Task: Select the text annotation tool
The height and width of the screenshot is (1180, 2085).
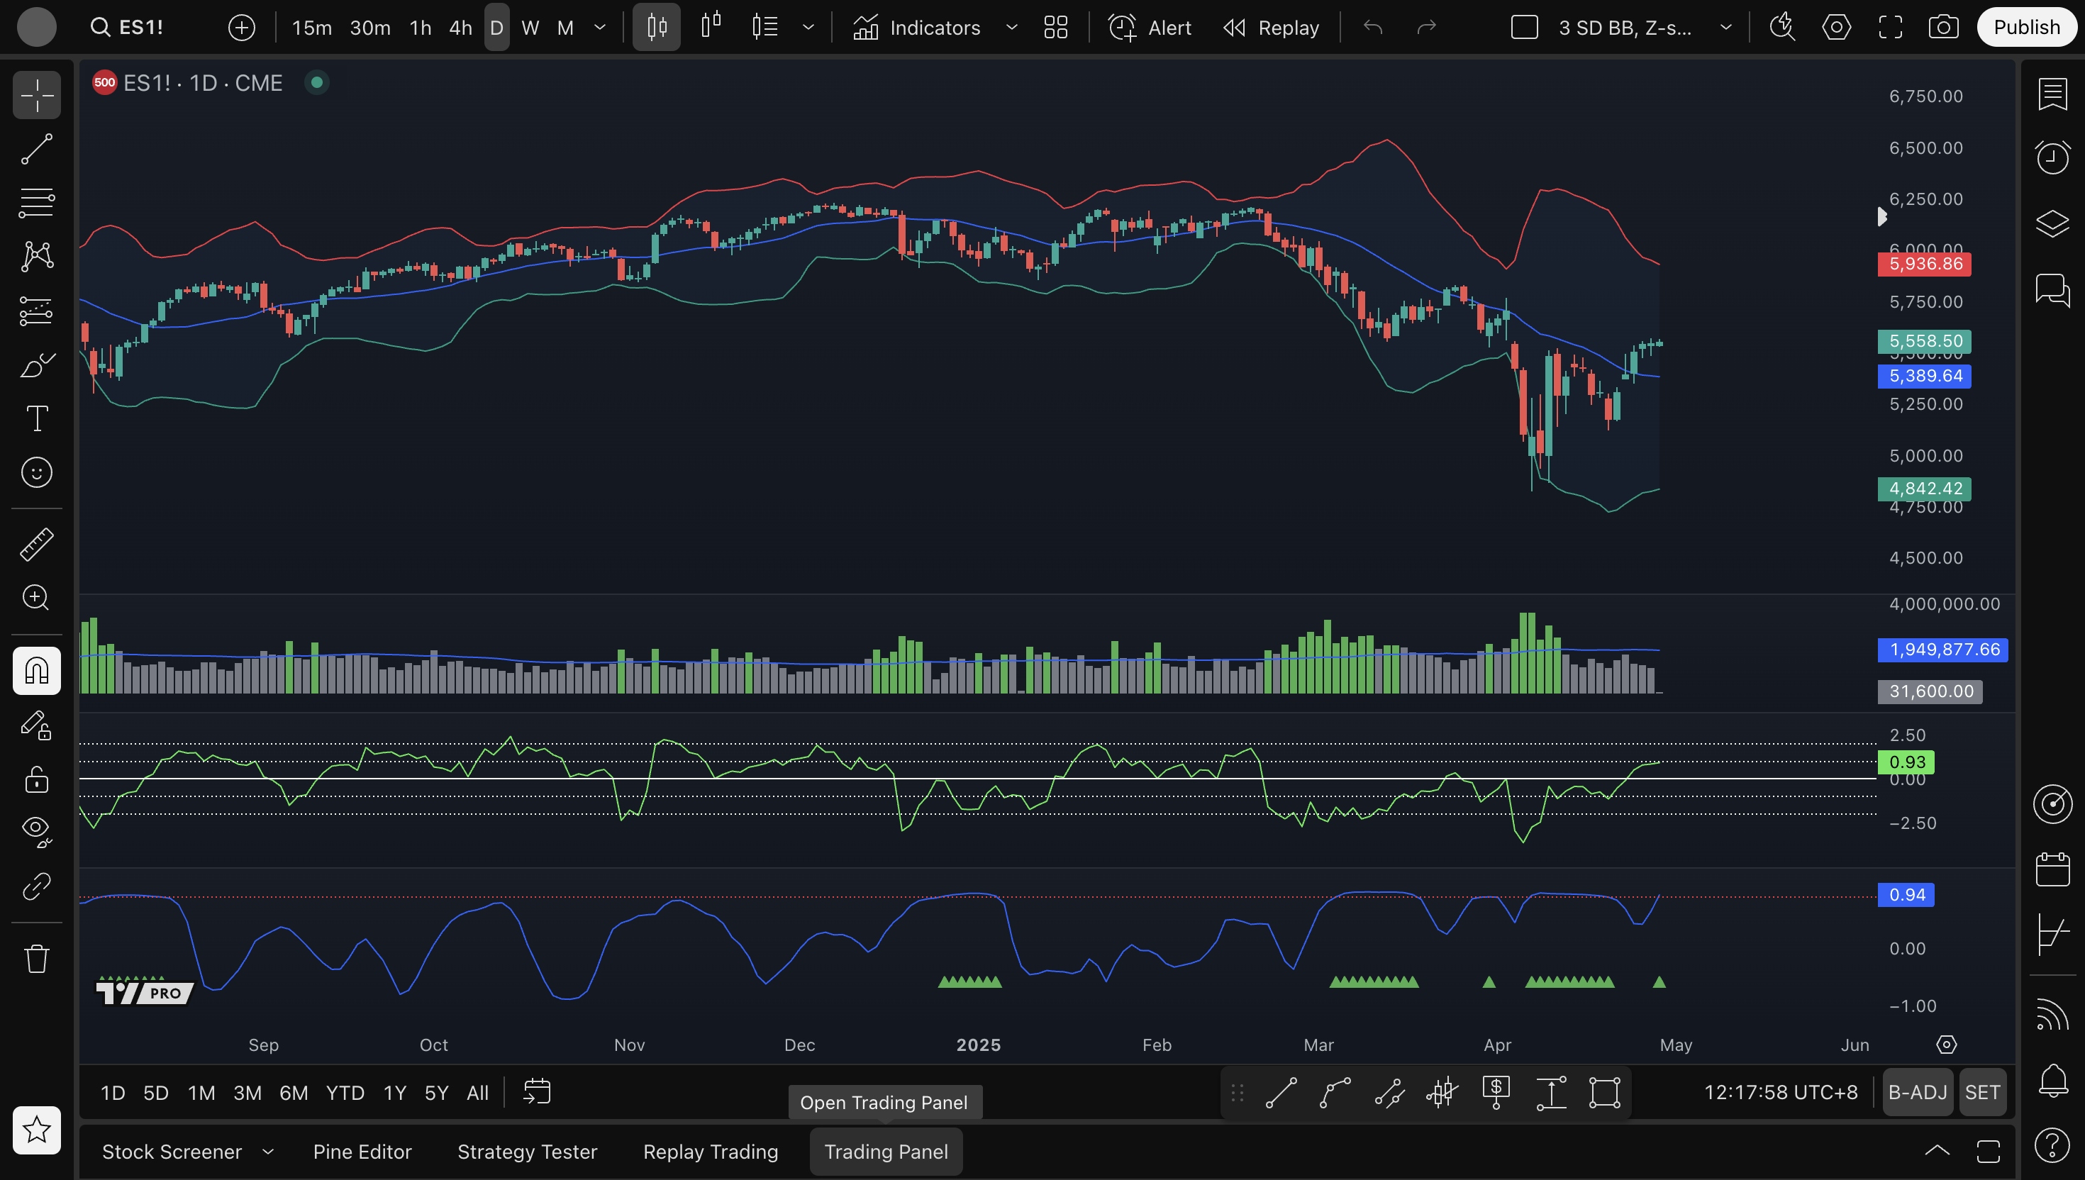Action: (x=36, y=419)
